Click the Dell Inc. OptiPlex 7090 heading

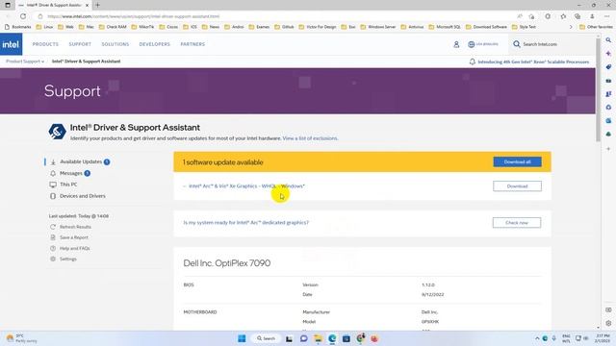click(227, 262)
